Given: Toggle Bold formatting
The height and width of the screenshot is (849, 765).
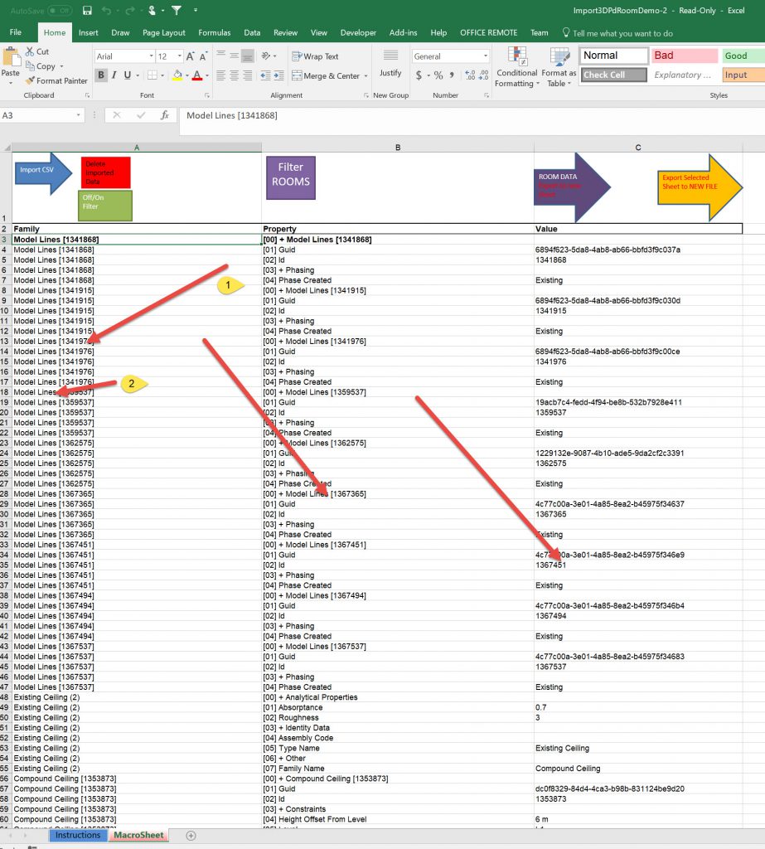Looking at the screenshot, I should [x=101, y=75].
